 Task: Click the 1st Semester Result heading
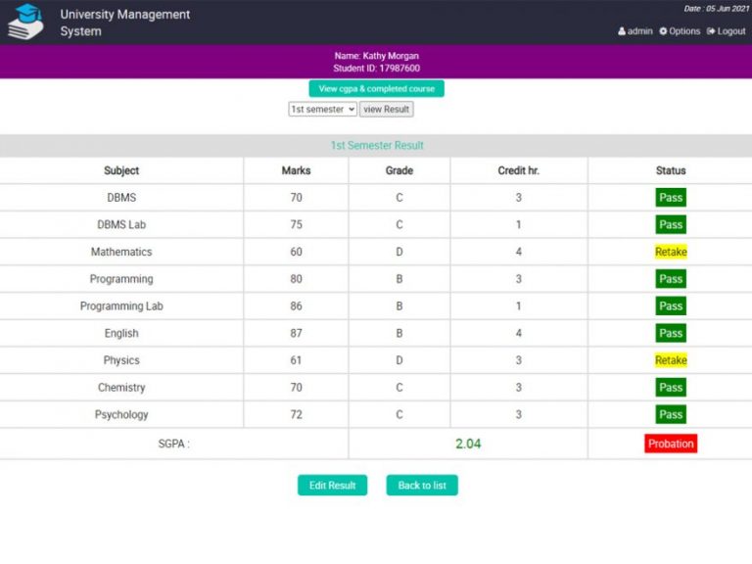point(376,146)
